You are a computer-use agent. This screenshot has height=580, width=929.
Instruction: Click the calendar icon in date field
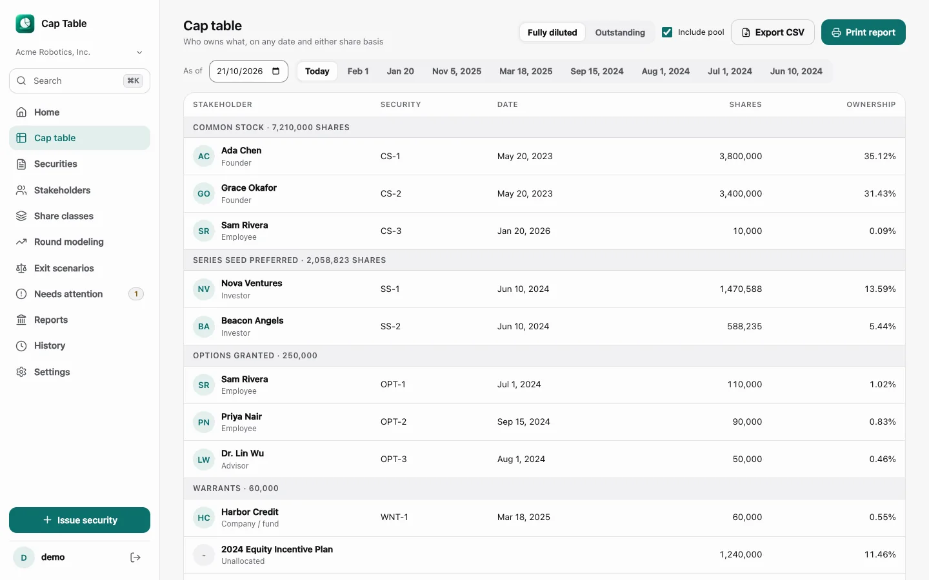tap(276, 71)
